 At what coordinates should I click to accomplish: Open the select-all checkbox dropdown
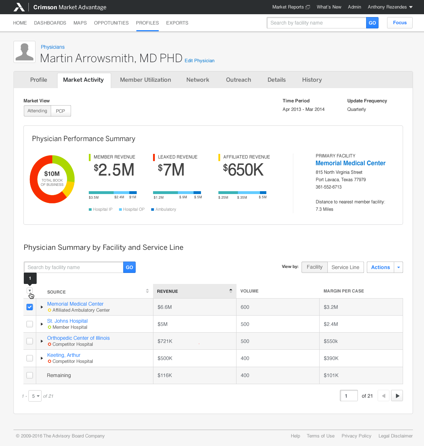30,291
